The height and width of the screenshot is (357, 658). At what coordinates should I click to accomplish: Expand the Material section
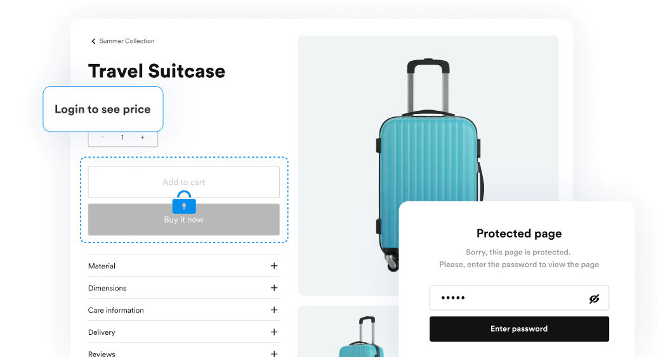point(274,266)
